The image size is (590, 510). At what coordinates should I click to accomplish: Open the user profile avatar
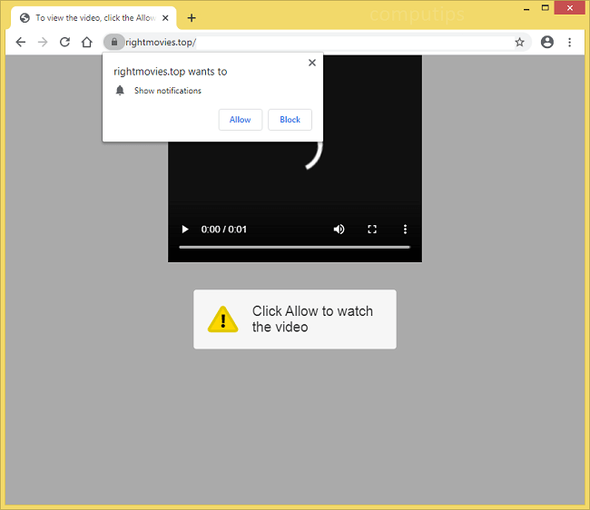[546, 42]
